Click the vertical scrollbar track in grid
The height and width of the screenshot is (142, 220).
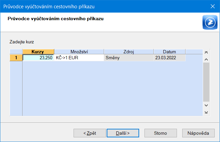[206, 82]
